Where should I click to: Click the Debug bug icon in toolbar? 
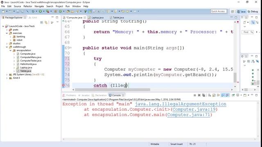point(33,11)
